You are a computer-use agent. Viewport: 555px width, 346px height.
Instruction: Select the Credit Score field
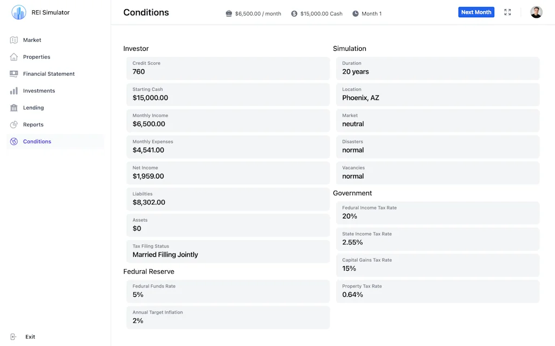(x=228, y=68)
